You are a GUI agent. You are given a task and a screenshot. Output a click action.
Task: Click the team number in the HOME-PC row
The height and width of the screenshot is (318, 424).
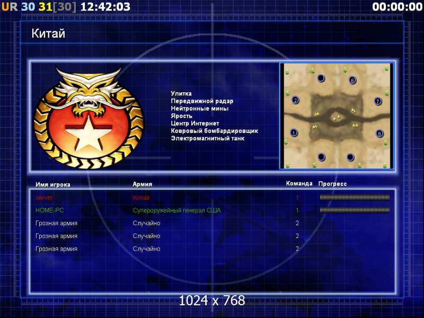(297, 210)
